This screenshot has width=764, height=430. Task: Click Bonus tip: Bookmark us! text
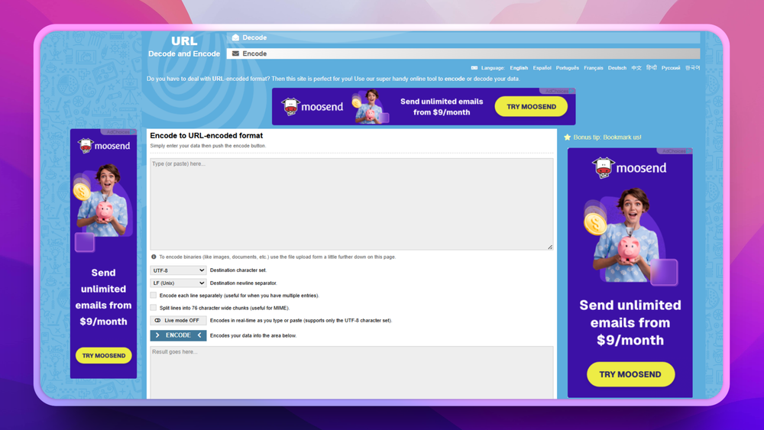pos(607,137)
